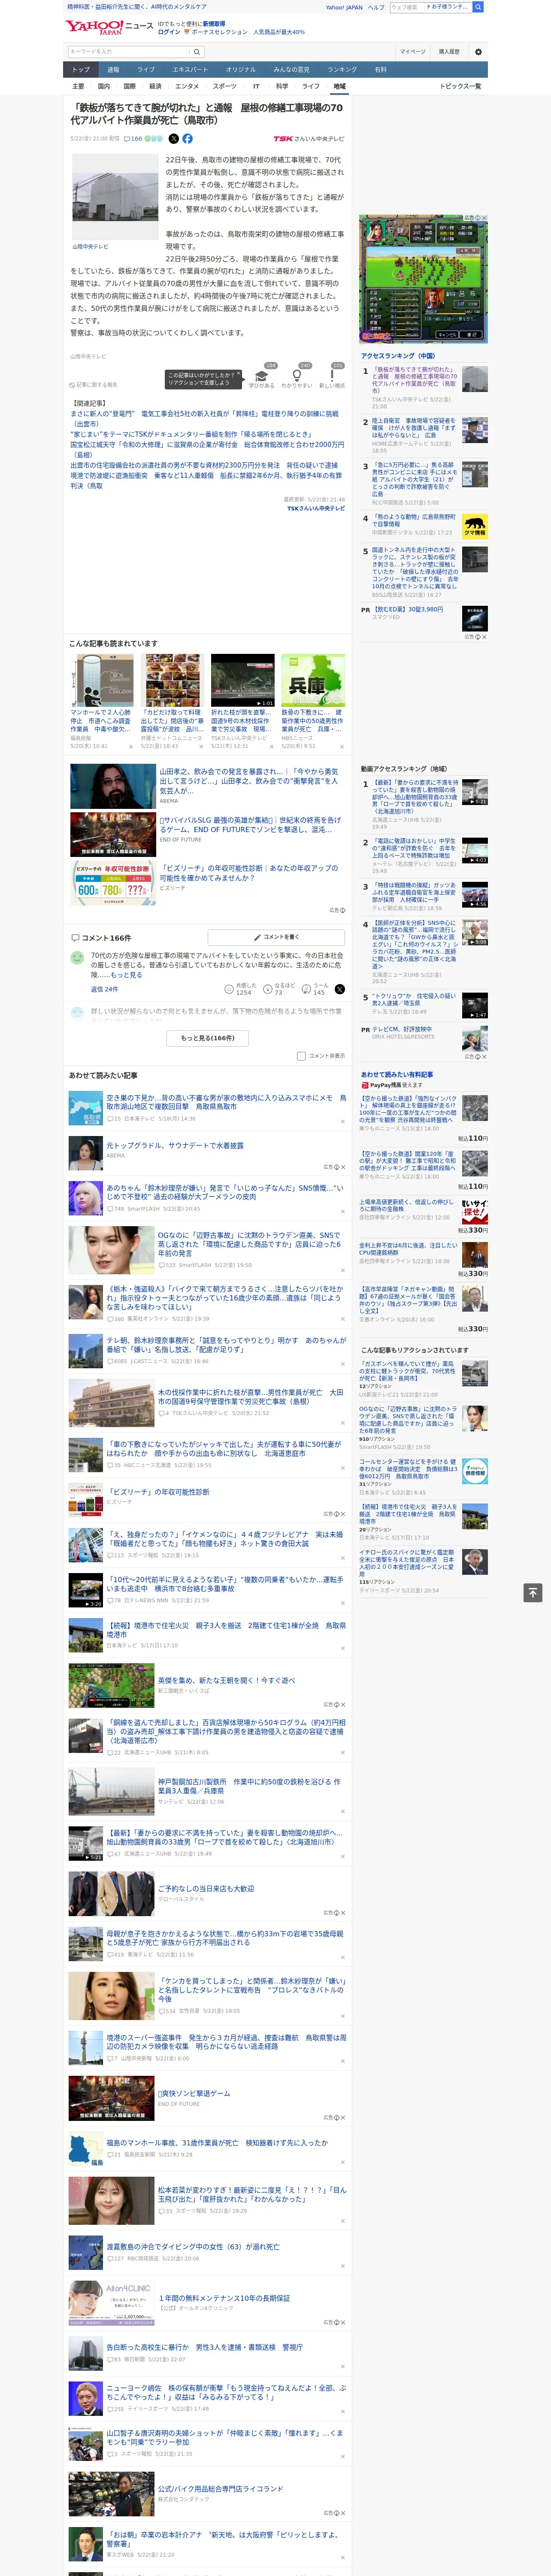Click the キーワードを入力 search field

129,51
